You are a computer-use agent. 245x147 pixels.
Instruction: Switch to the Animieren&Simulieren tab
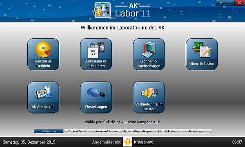click(x=108, y=131)
